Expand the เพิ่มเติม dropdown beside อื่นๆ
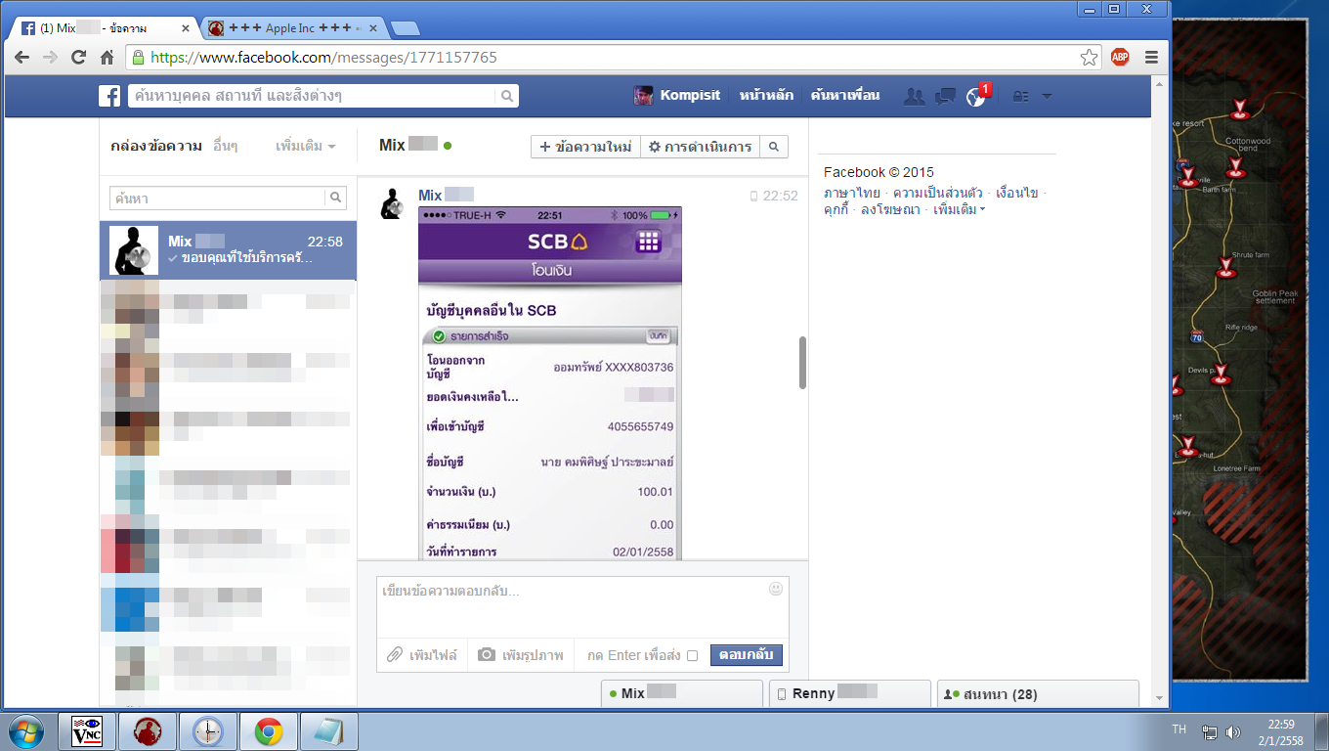This screenshot has width=1329, height=751. [306, 147]
